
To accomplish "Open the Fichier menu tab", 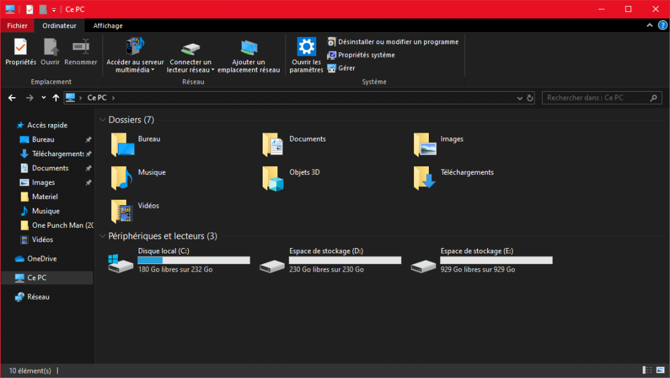I will (x=17, y=25).
